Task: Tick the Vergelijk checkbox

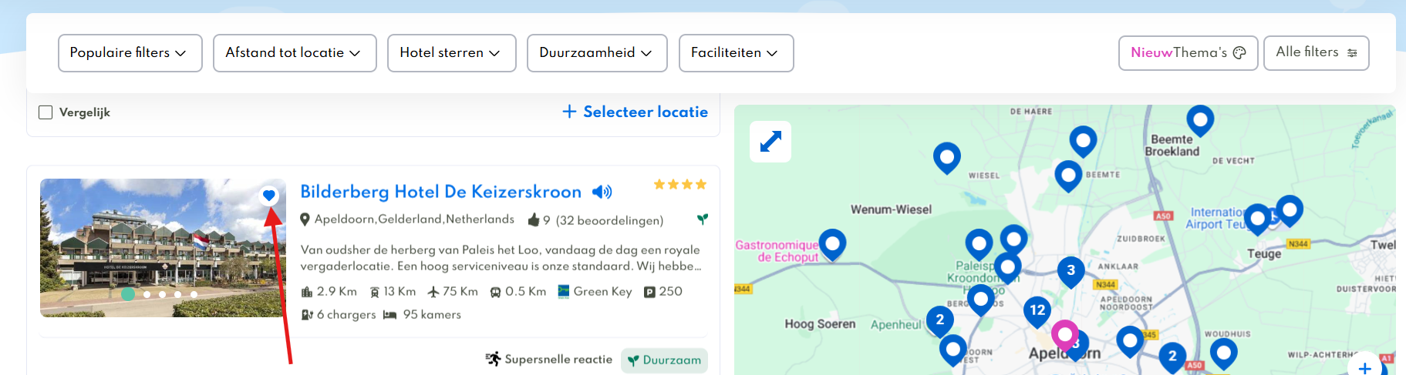Action: pyautogui.click(x=46, y=112)
